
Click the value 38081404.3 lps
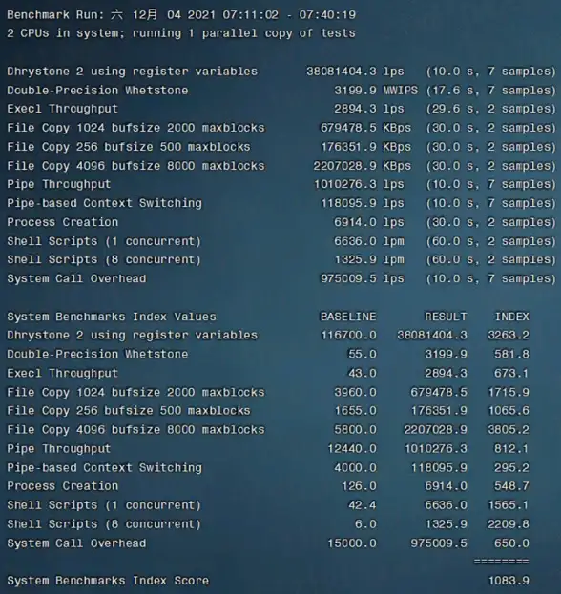[355, 72]
